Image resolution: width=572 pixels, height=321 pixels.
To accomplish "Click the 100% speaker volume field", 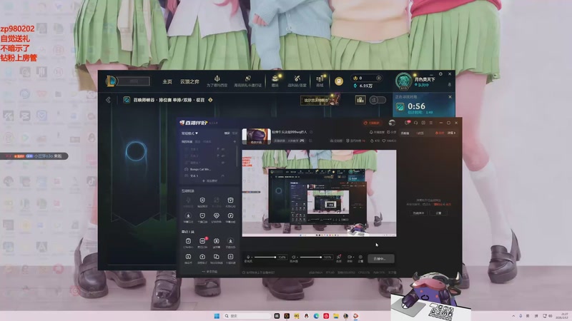I will pos(327,258).
